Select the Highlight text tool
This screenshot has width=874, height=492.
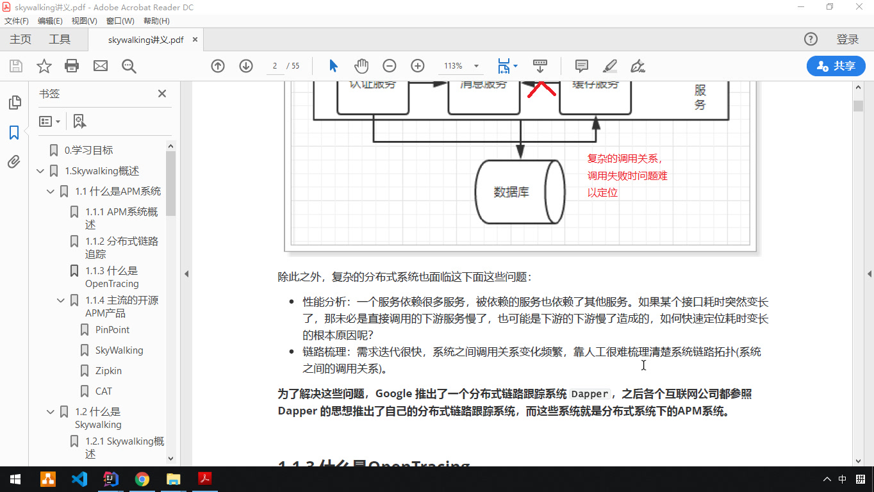(610, 66)
